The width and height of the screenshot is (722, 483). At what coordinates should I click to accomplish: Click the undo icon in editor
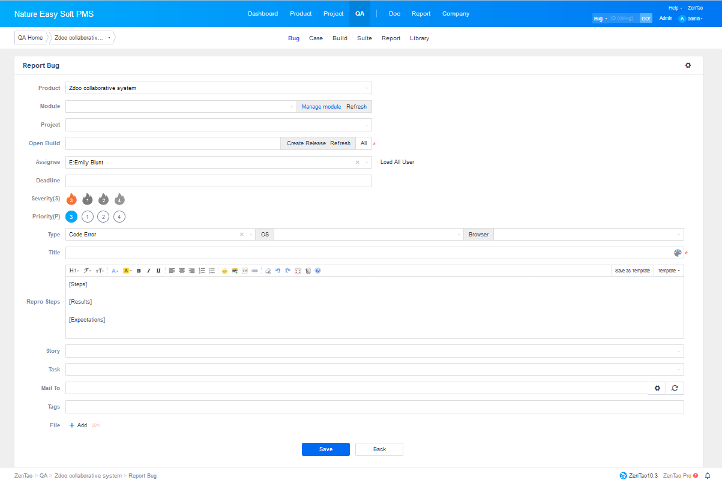(278, 271)
